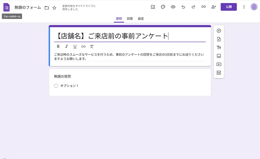
Task: Star the untitled form
Action: [54, 8]
